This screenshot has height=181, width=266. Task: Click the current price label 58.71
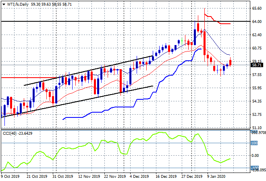click(x=257, y=65)
